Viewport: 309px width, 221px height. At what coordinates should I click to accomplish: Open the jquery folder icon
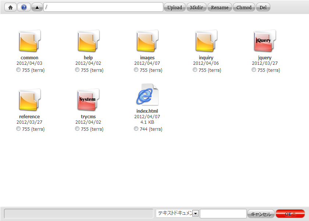tap(265, 41)
